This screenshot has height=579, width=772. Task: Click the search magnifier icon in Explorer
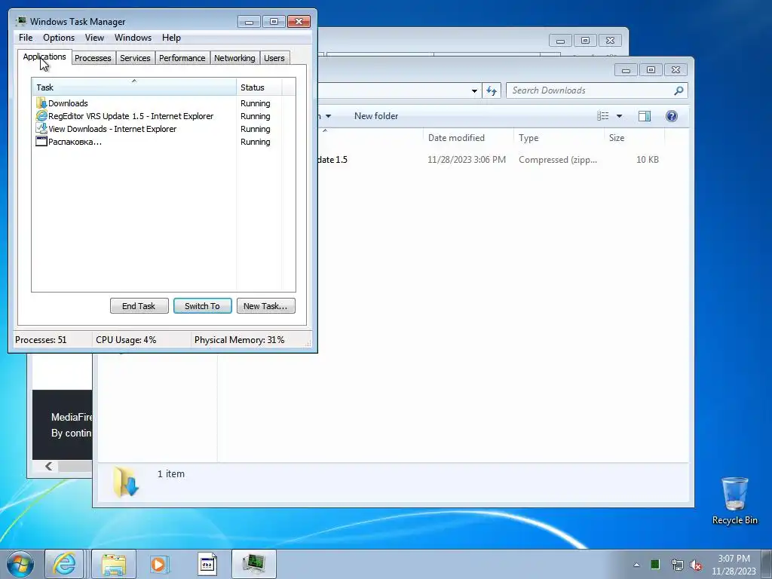(679, 90)
